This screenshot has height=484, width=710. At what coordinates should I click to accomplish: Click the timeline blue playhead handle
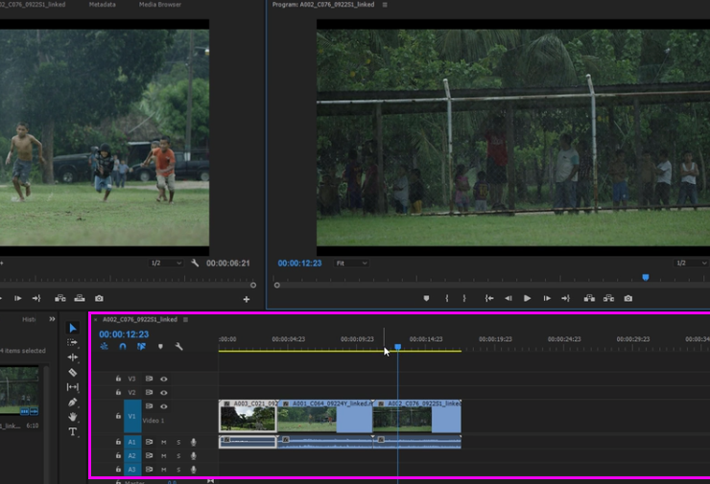point(397,347)
